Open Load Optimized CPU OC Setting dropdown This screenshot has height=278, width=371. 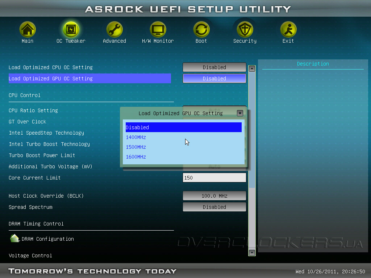point(214,67)
